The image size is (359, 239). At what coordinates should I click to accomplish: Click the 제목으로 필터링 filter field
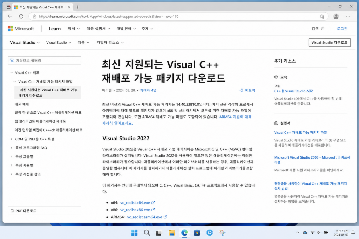(45, 61)
